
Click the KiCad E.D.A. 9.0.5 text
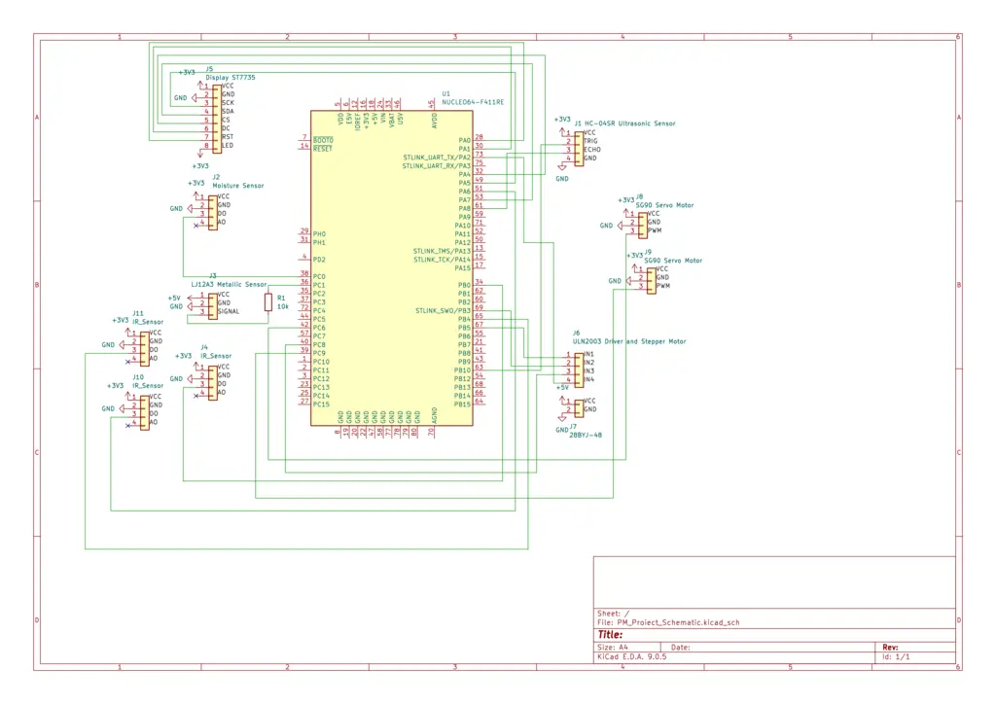point(632,657)
